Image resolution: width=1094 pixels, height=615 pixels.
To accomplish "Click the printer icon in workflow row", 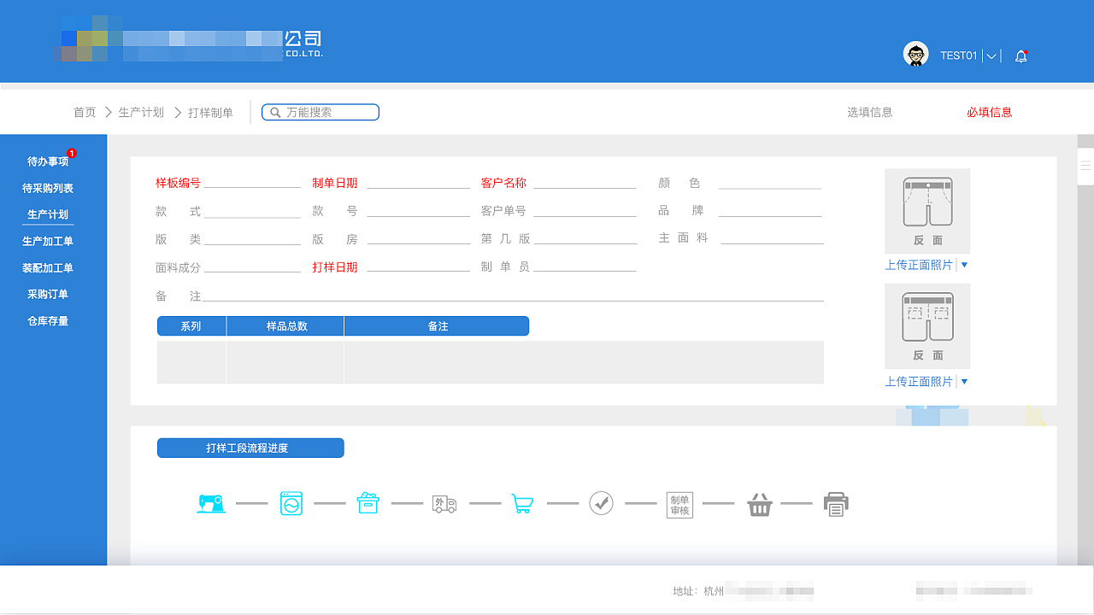I will pos(836,504).
